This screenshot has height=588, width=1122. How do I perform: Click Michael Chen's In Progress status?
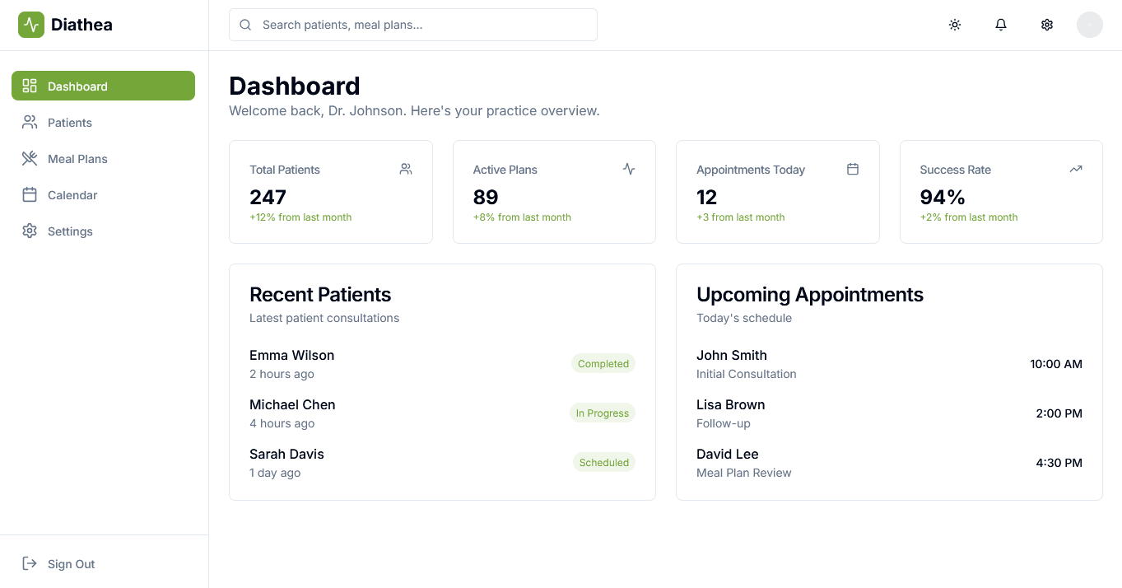tap(603, 413)
